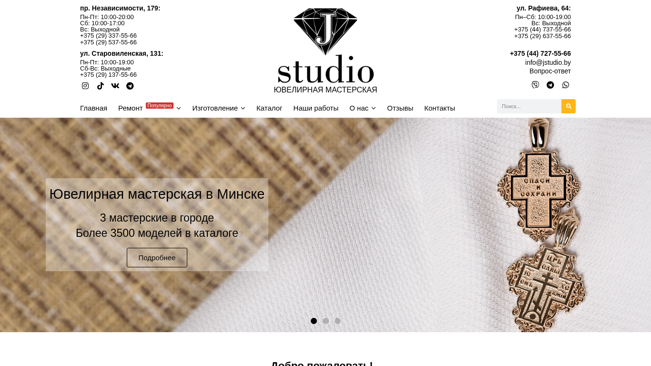Switch to the second slide dot
Viewport: 651px width, 366px height.
pyautogui.click(x=325, y=321)
